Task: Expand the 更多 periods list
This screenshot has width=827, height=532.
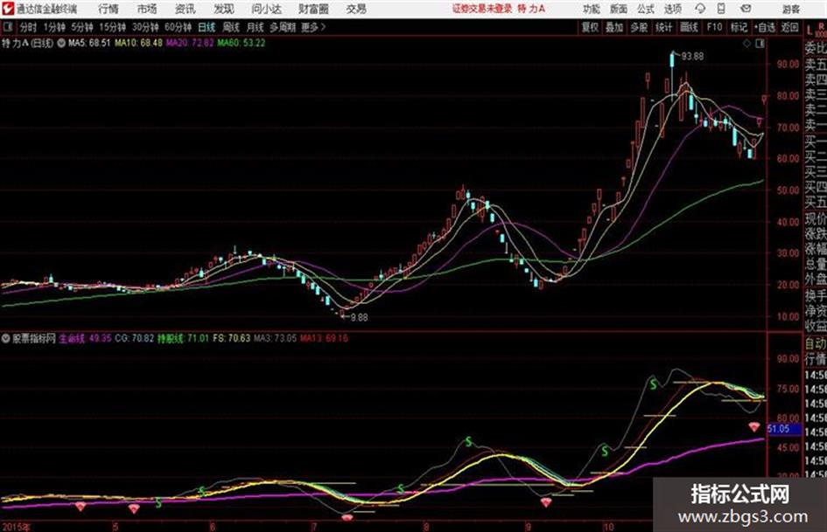Action: click(x=313, y=27)
